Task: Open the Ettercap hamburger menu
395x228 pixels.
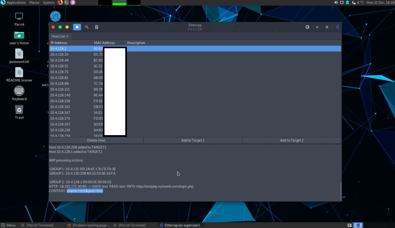Action: (x=327, y=27)
